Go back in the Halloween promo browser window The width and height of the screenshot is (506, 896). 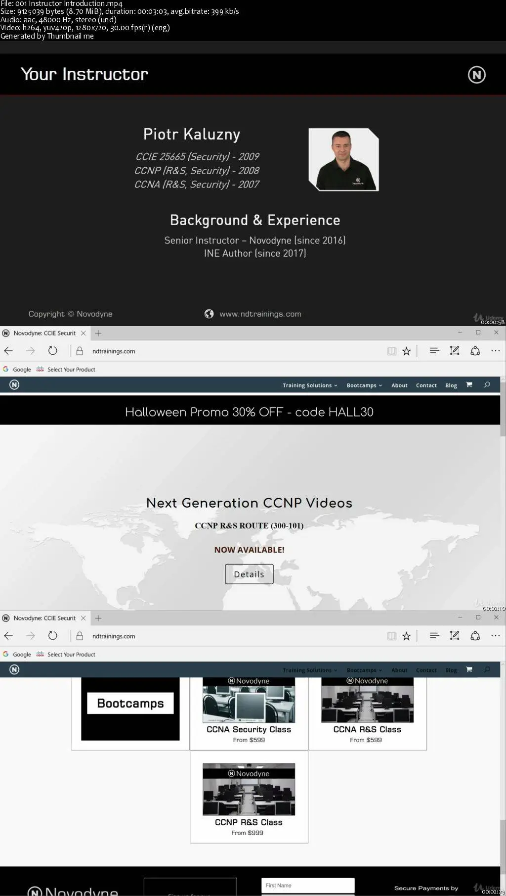point(8,351)
